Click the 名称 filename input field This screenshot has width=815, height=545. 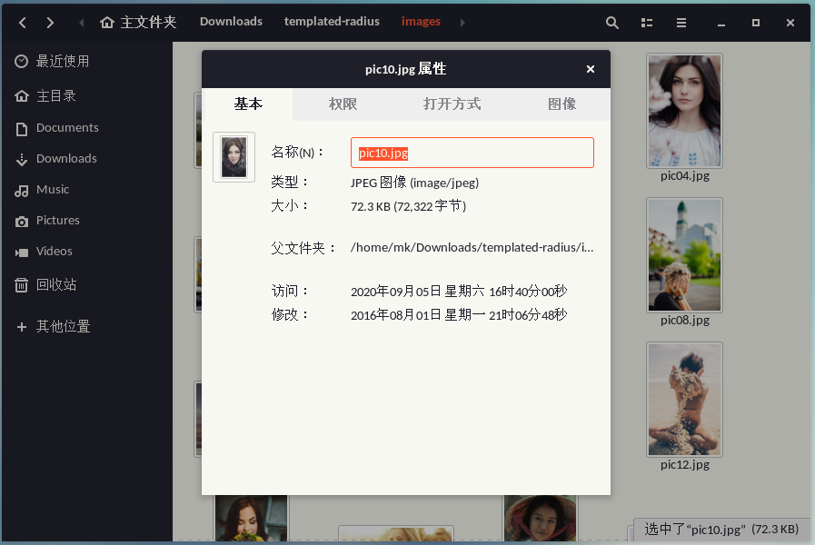tap(472, 153)
